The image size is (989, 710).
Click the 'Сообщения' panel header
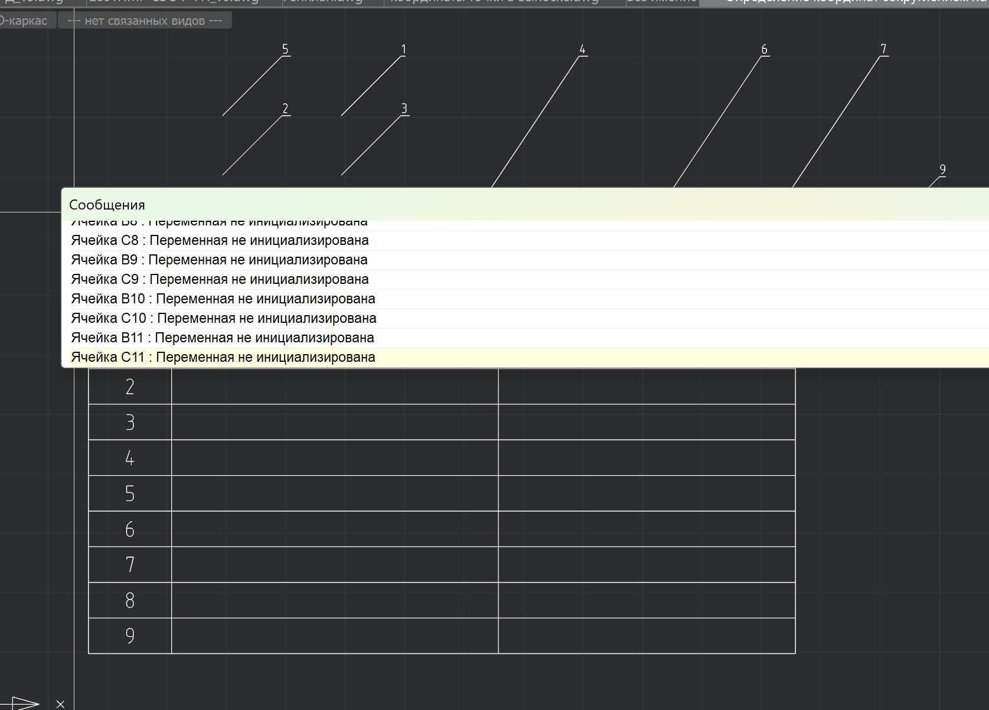click(107, 205)
